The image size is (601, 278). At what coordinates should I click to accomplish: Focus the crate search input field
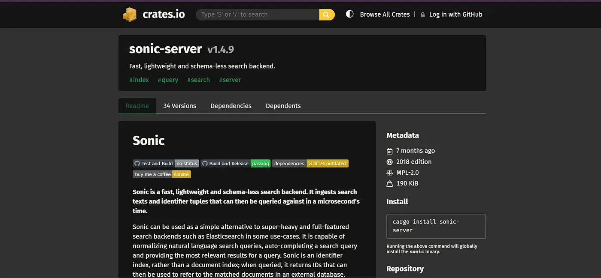258,15
